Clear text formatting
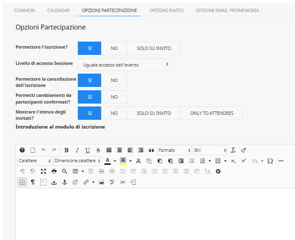 [233, 150]
